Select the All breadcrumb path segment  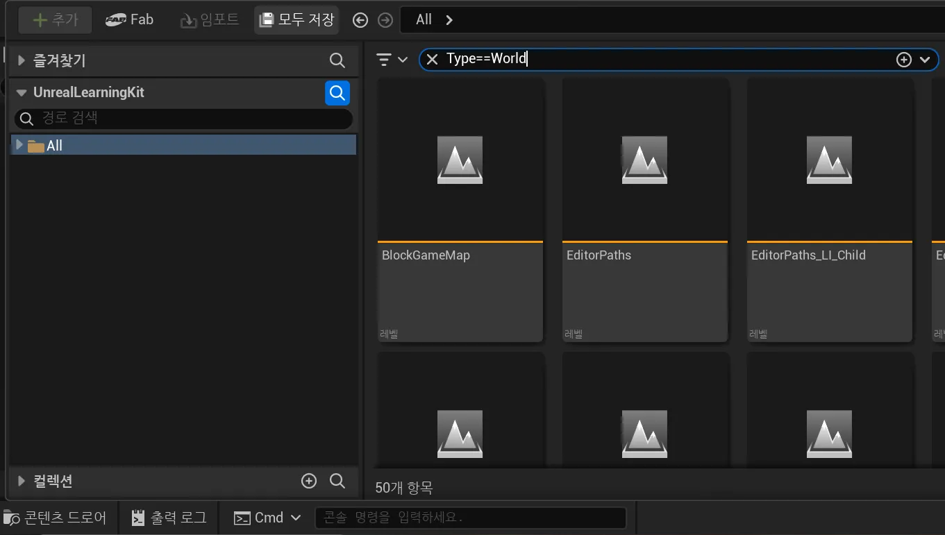tap(424, 20)
